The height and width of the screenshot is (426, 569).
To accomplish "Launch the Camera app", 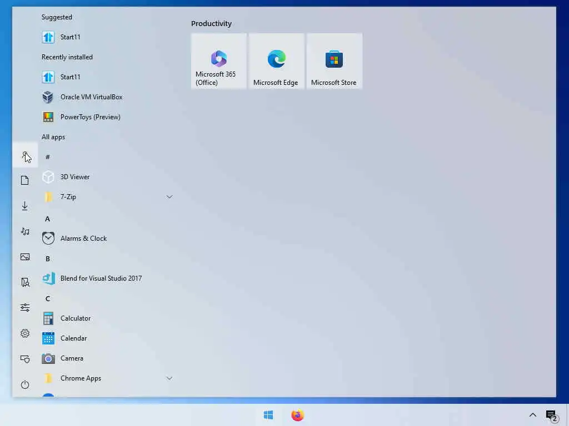I will 108,358.
